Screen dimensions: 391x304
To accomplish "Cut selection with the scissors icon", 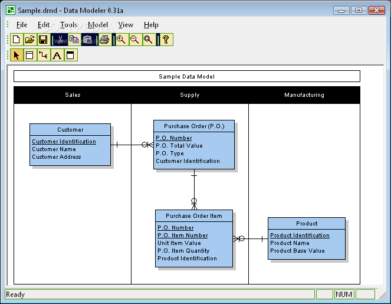I will pyautogui.click(x=60, y=40).
